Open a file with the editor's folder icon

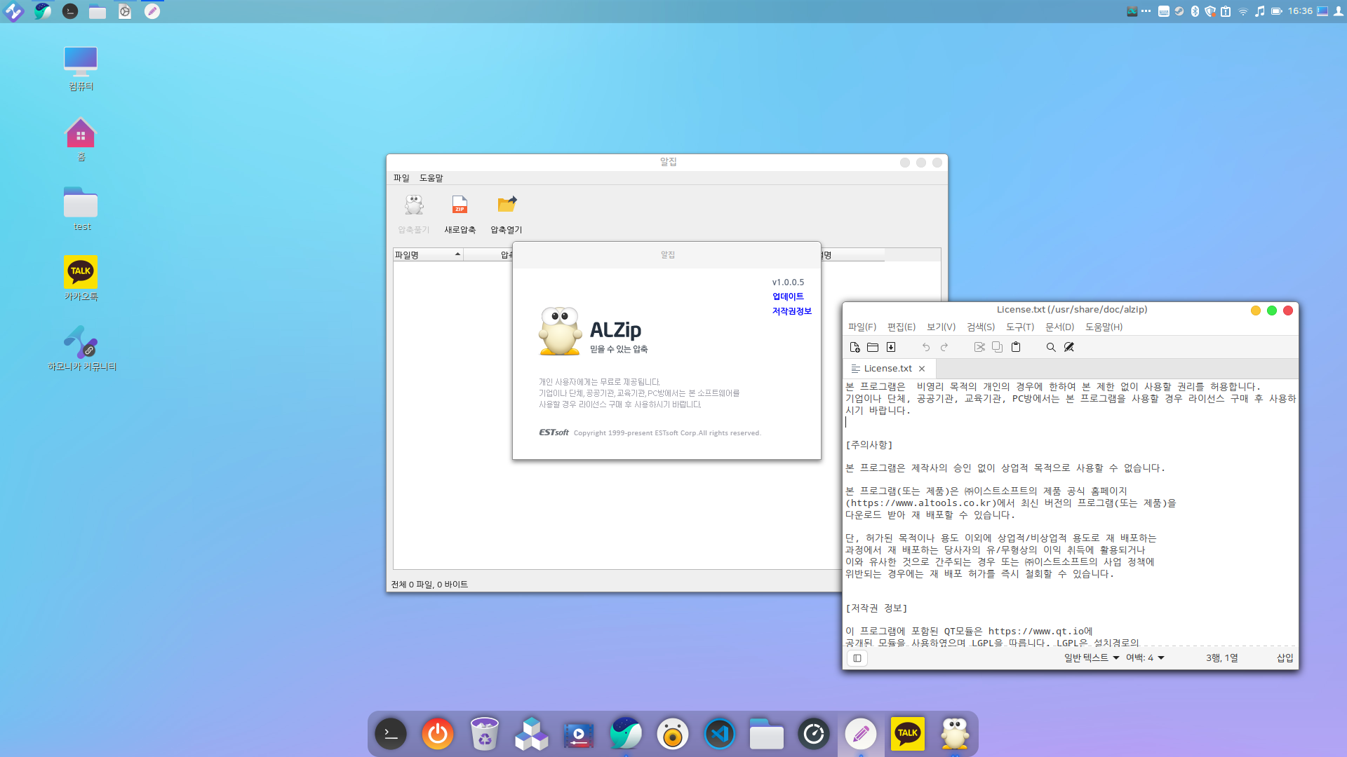(x=873, y=347)
